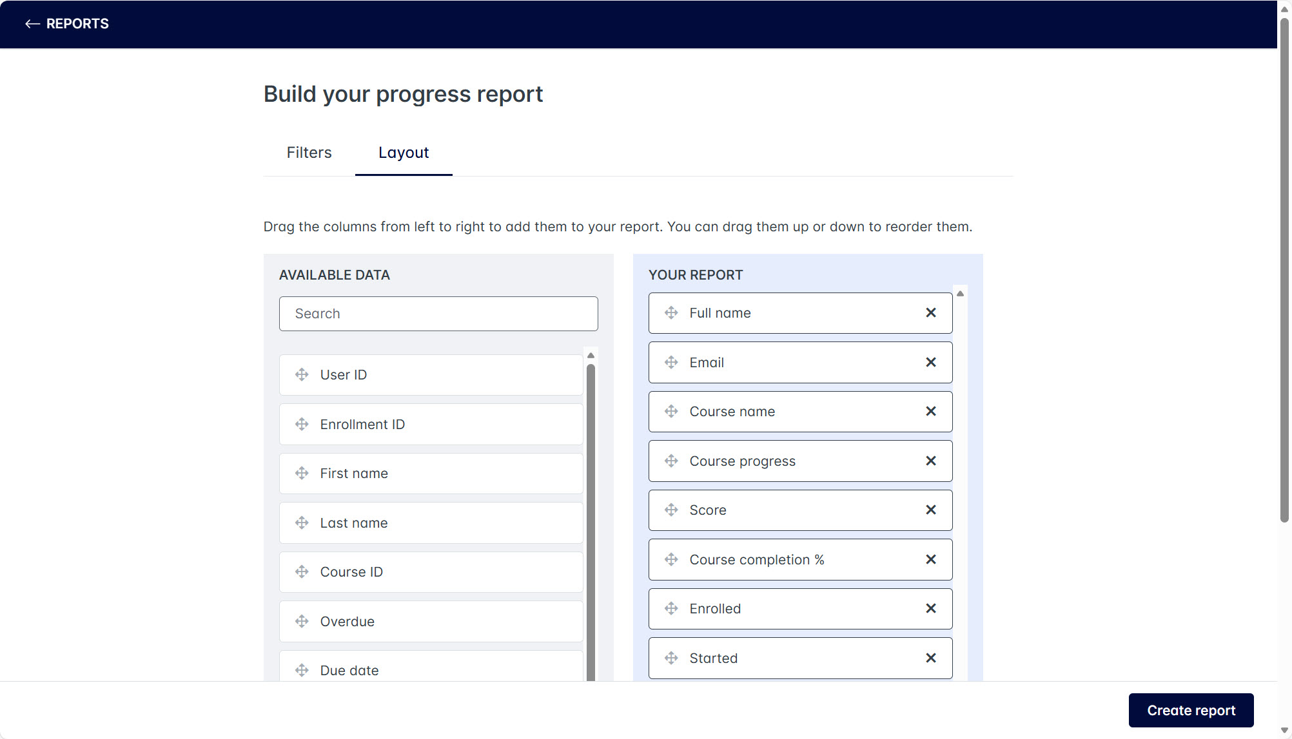
Task: Click the drag handle for Started
Action: 671,658
